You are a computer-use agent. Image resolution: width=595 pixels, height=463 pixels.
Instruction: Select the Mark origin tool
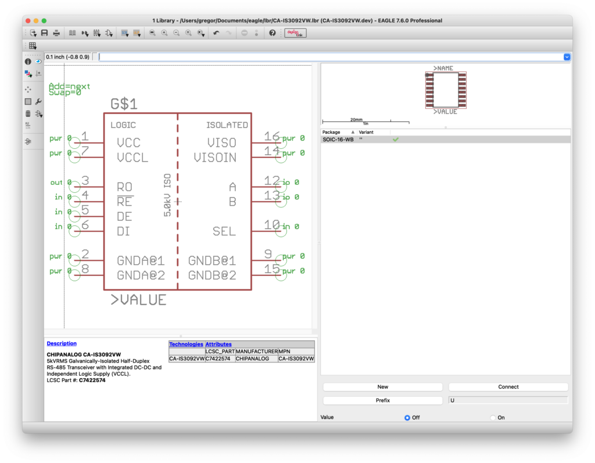tap(38, 74)
